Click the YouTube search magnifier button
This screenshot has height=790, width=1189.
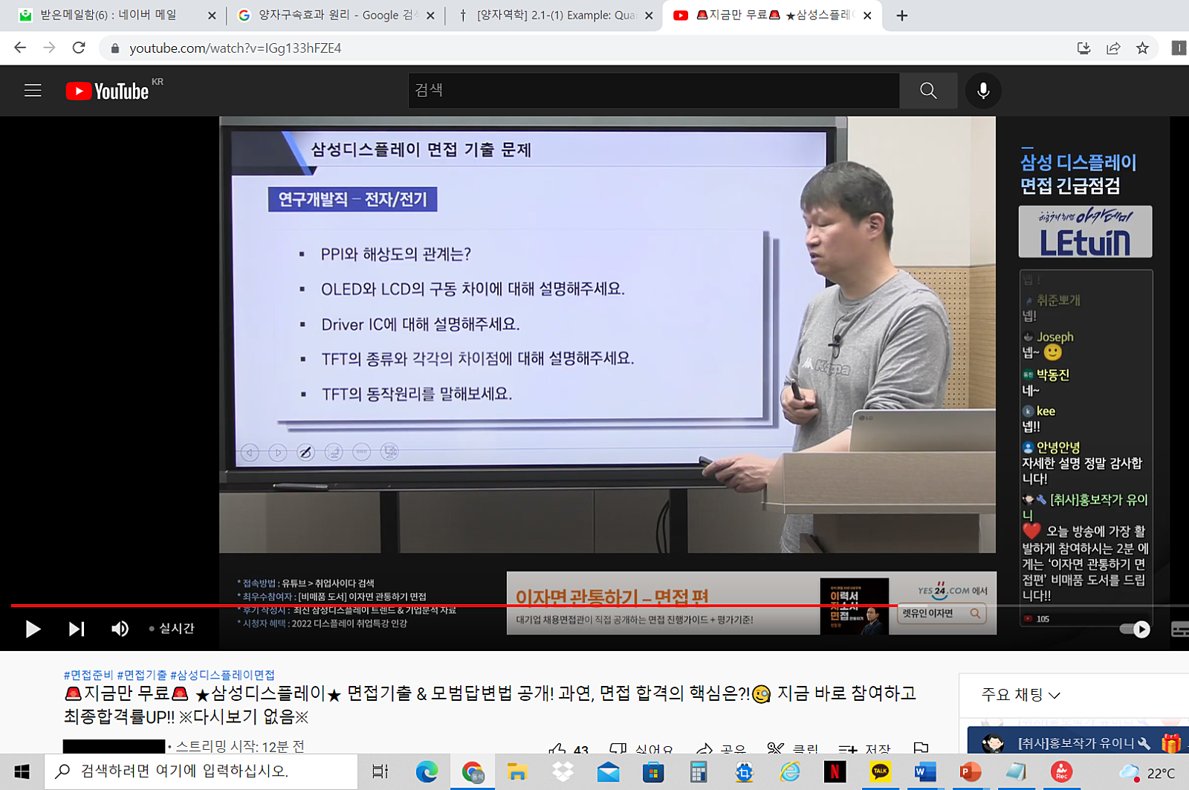point(928,91)
